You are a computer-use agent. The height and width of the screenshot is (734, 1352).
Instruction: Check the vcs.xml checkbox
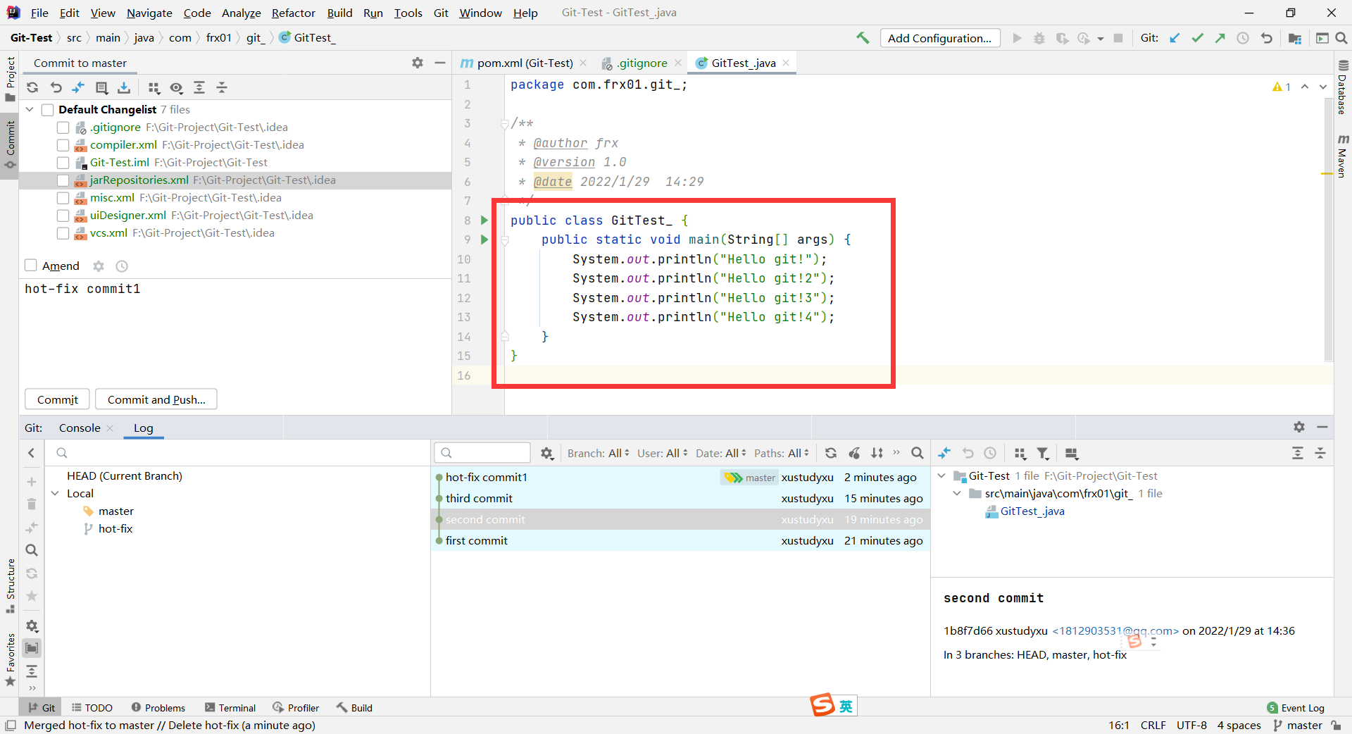tap(63, 233)
